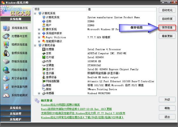Click the 显示卡 card icon
The image size is (178, 127).
tap(44, 69)
